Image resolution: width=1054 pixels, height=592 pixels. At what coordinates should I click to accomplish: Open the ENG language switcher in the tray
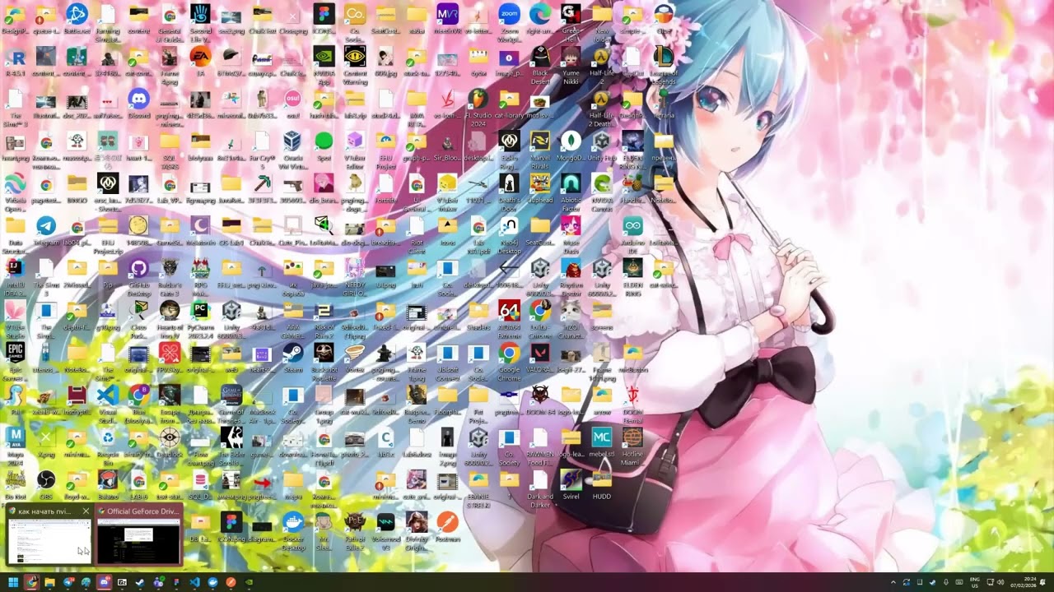click(975, 582)
